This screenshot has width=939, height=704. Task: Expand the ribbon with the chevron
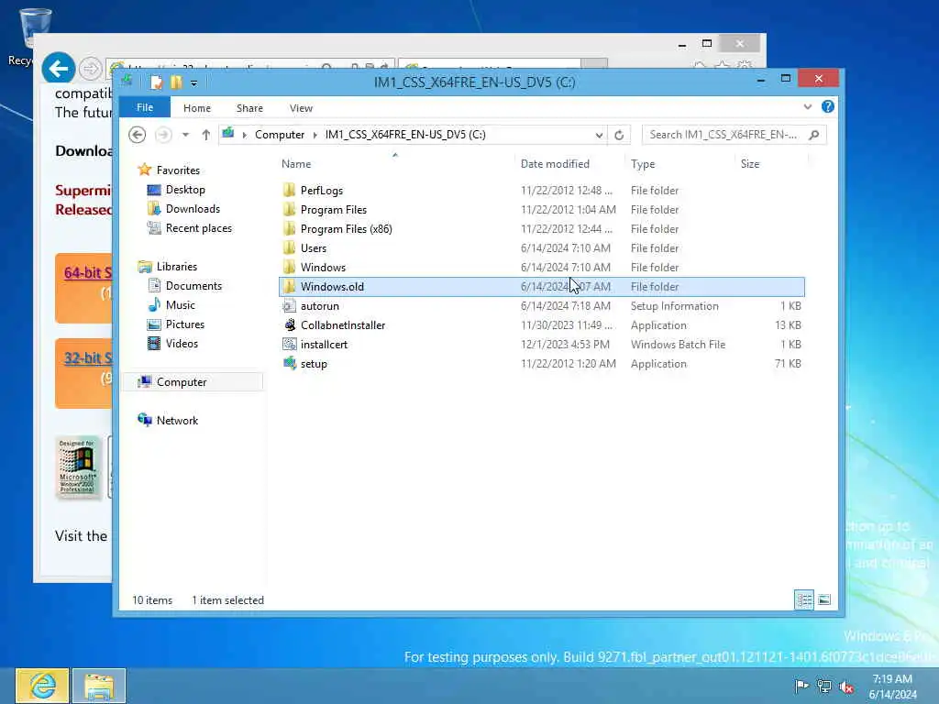(807, 106)
